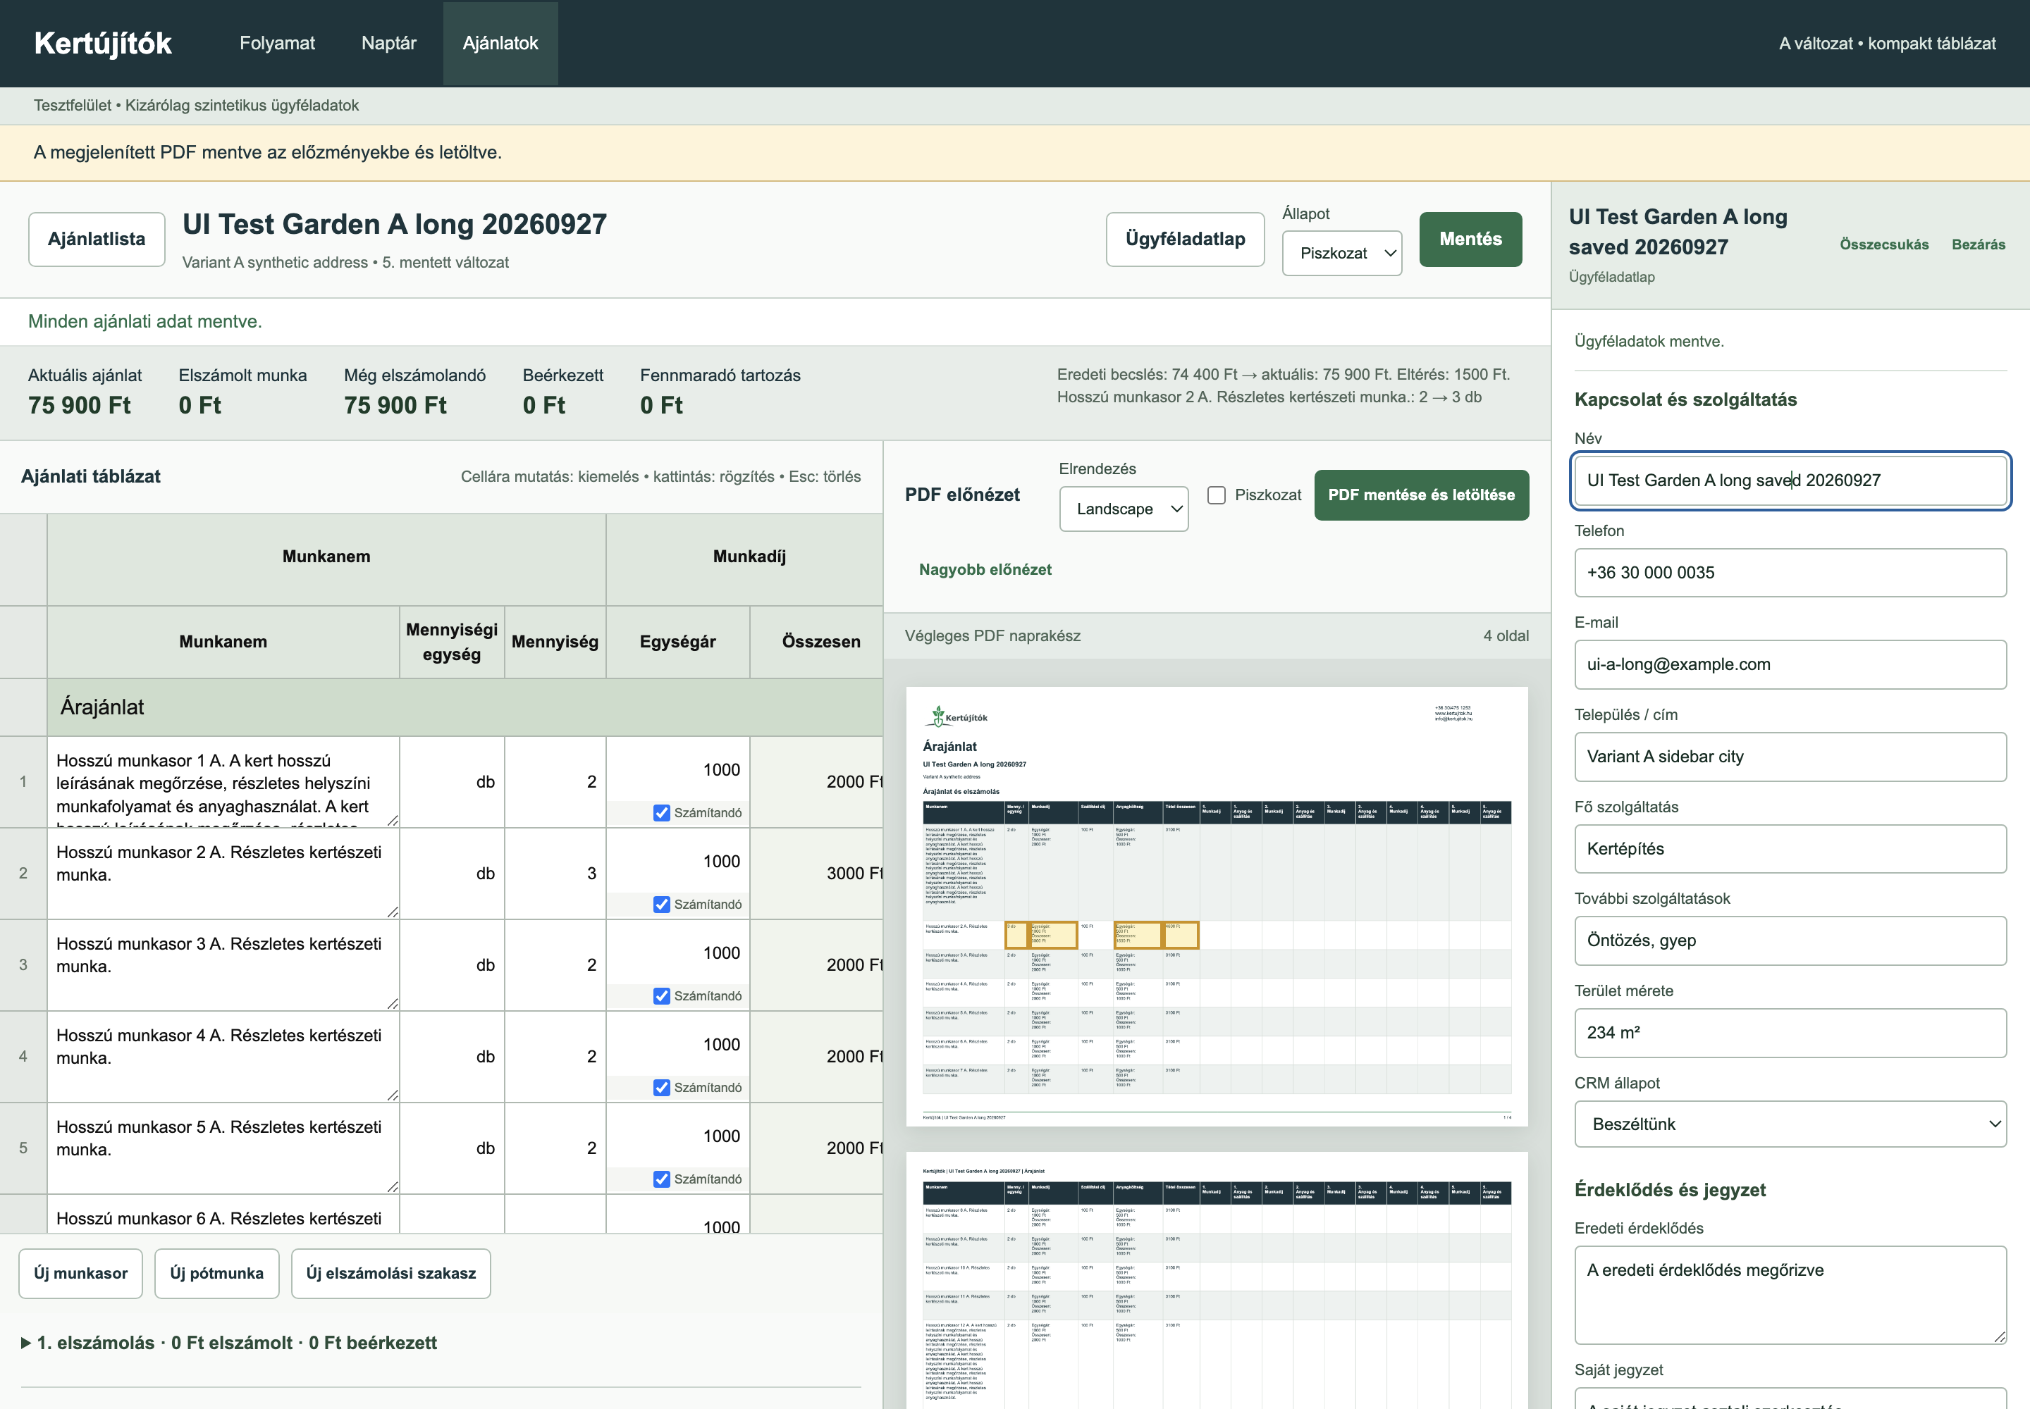Click the green Mentés button
Image resolution: width=2030 pixels, height=1409 pixels.
(x=1470, y=240)
